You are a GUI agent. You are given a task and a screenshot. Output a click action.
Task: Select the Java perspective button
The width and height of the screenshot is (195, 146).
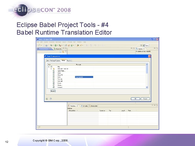click(146, 45)
